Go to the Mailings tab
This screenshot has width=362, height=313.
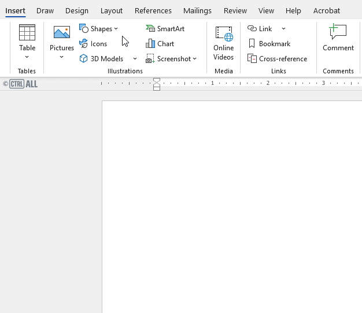tap(197, 10)
